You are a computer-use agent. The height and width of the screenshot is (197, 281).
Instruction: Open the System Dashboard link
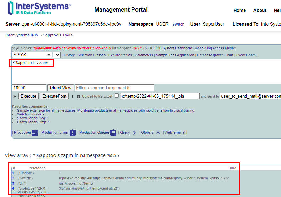point(177,48)
